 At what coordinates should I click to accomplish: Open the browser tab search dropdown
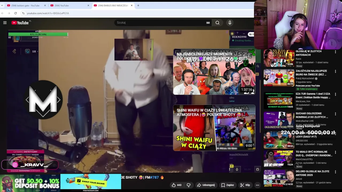(x=2, y=5)
